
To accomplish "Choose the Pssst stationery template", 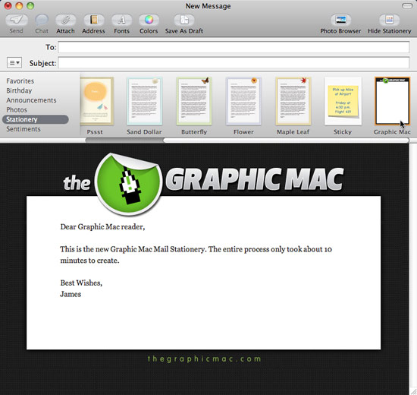I will click(97, 101).
